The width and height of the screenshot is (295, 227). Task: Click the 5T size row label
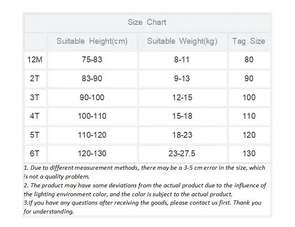click(35, 135)
